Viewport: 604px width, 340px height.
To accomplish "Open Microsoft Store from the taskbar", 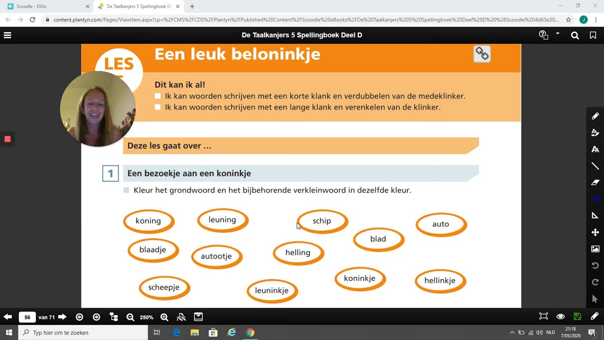I will (x=213, y=332).
